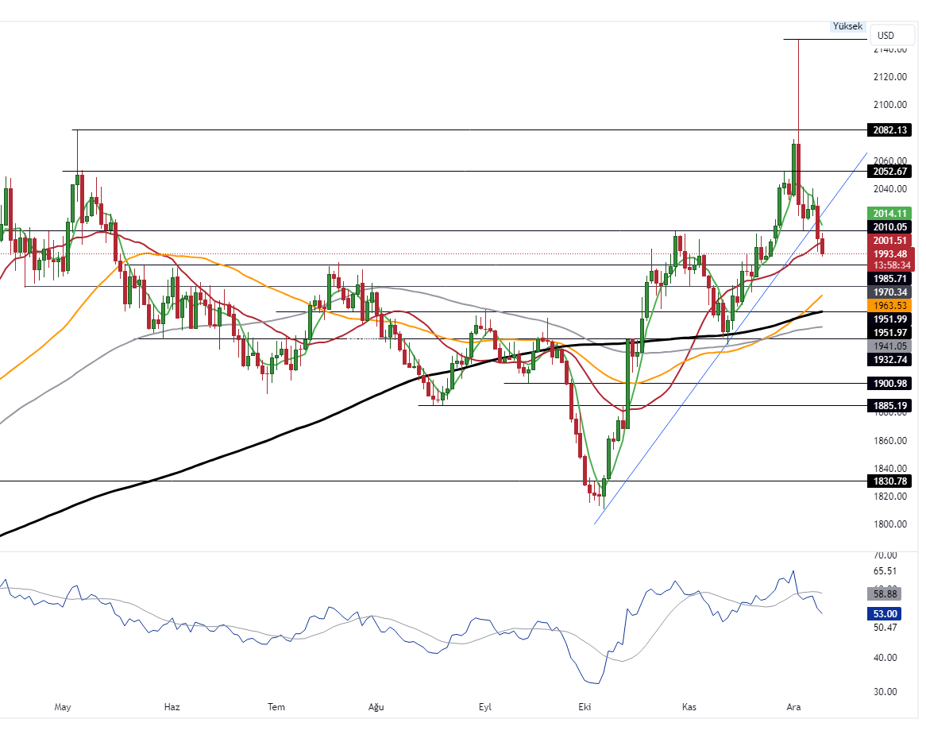This screenshot has height=746, width=926.
Task: Click the gray 58.88 RSI average label
Action: click(885, 593)
